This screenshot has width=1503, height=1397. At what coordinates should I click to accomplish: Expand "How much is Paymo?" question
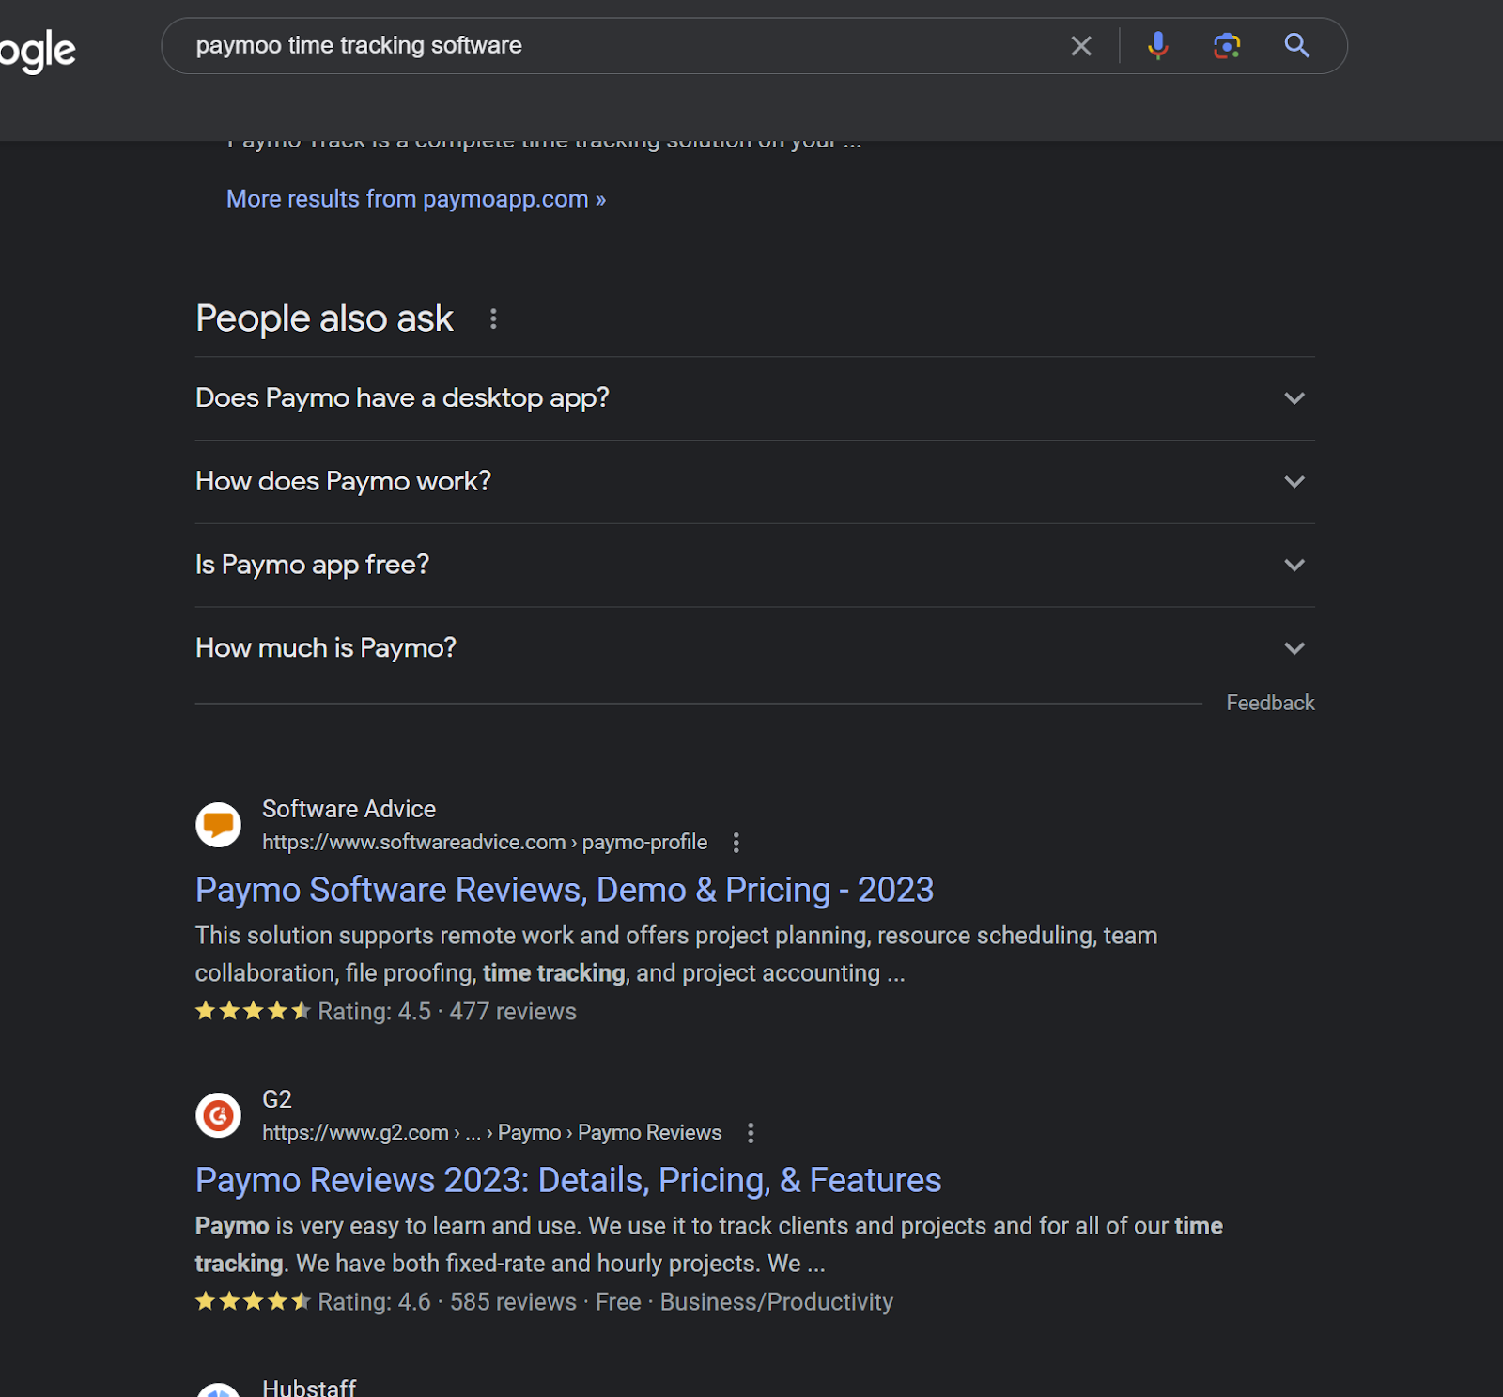click(754, 648)
